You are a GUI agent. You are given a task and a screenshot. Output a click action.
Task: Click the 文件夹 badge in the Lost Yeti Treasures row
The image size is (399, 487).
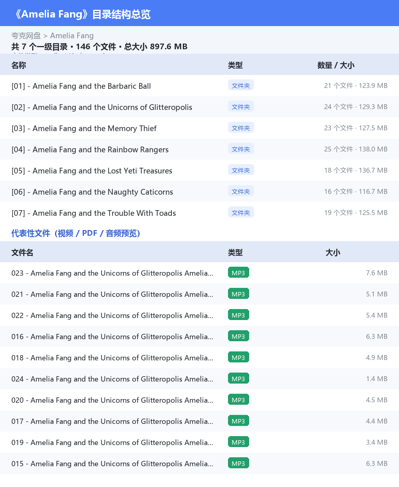[241, 170]
